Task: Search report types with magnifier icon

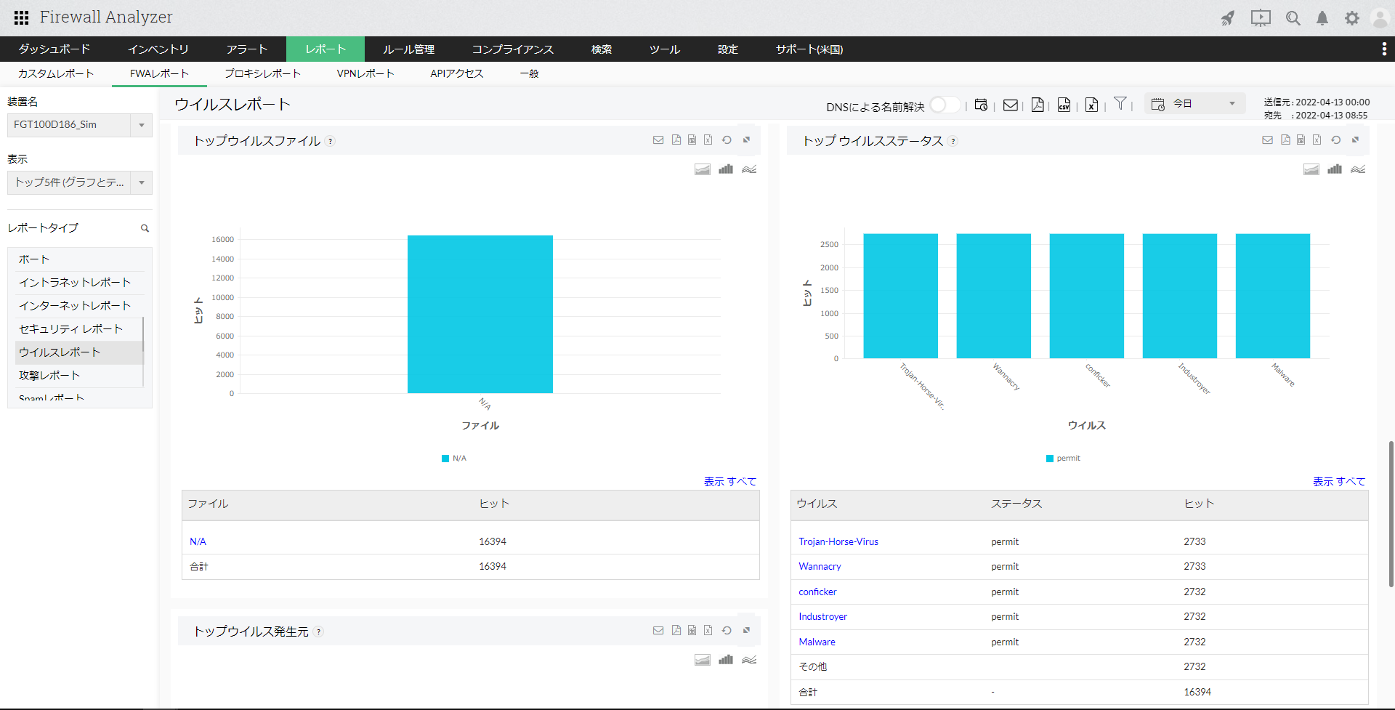Action: tap(145, 228)
